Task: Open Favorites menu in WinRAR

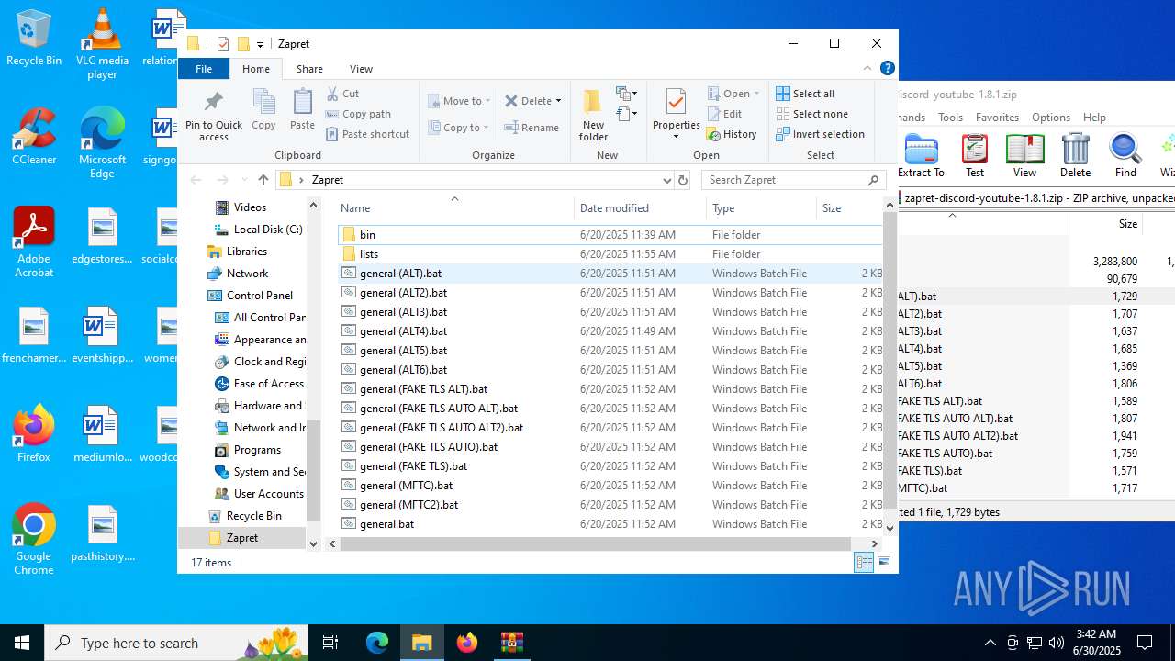Action: [997, 118]
